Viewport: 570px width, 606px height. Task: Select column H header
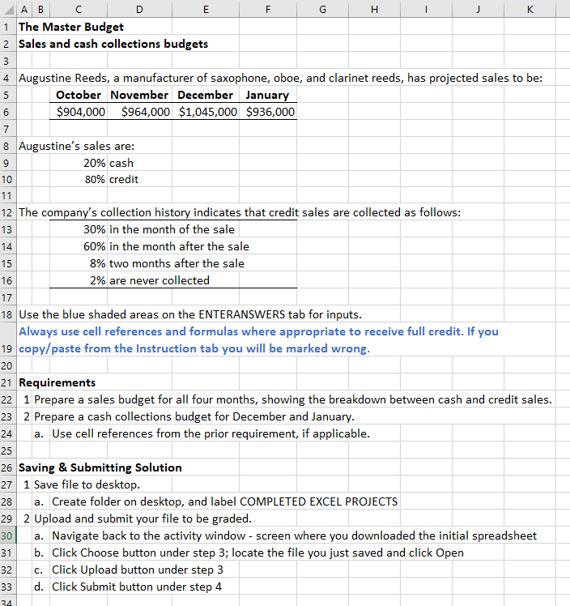374,9
